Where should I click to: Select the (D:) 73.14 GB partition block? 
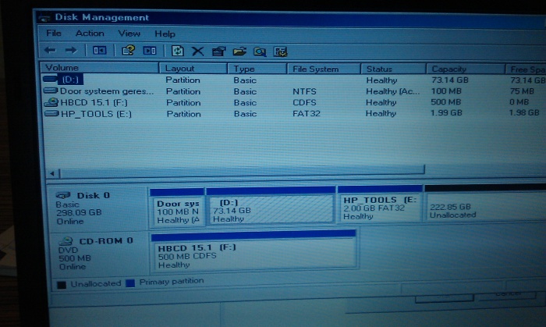[271, 207]
